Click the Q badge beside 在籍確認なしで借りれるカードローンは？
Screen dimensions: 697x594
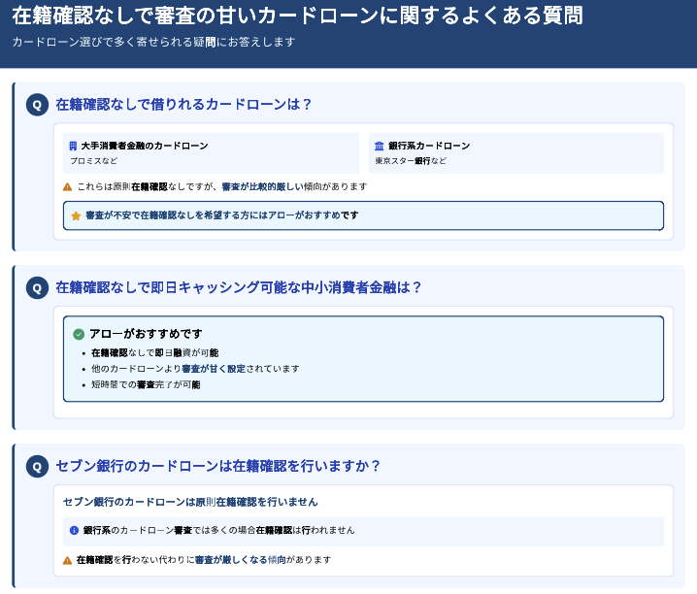[x=37, y=105]
